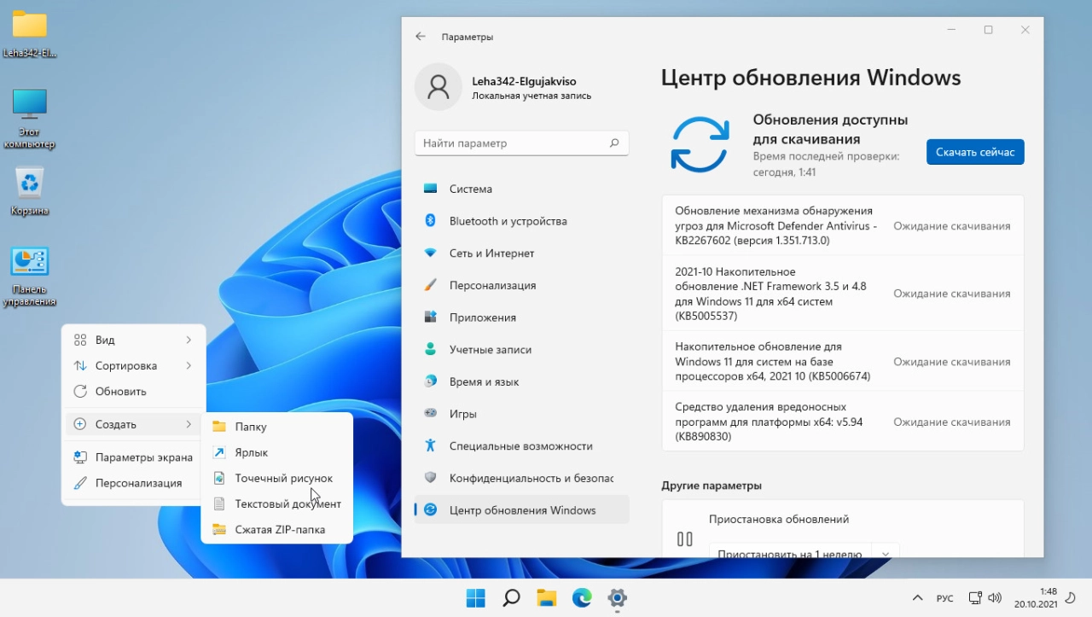Open File Explorer from the taskbar
Viewport: 1092px width, 617px height.
tap(547, 597)
